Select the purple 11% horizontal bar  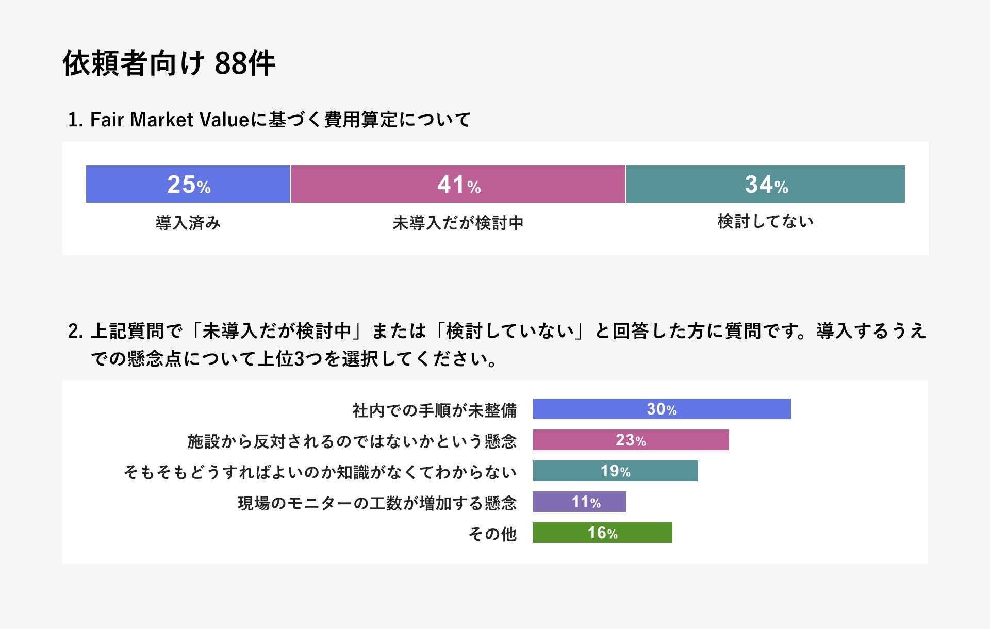(x=579, y=502)
